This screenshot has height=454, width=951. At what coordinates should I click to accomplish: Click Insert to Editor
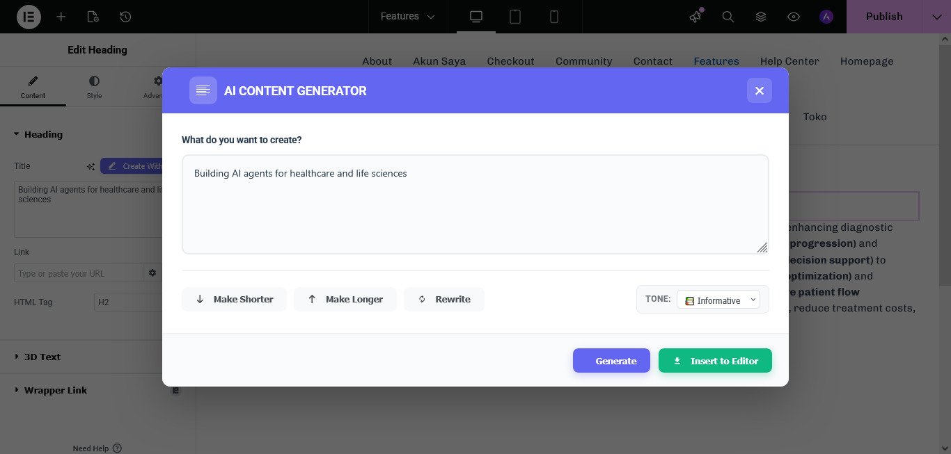pyautogui.click(x=715, y=361)
